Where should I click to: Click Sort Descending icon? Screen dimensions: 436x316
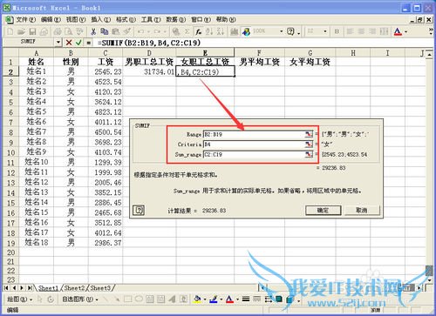click(x=220, y=31)
